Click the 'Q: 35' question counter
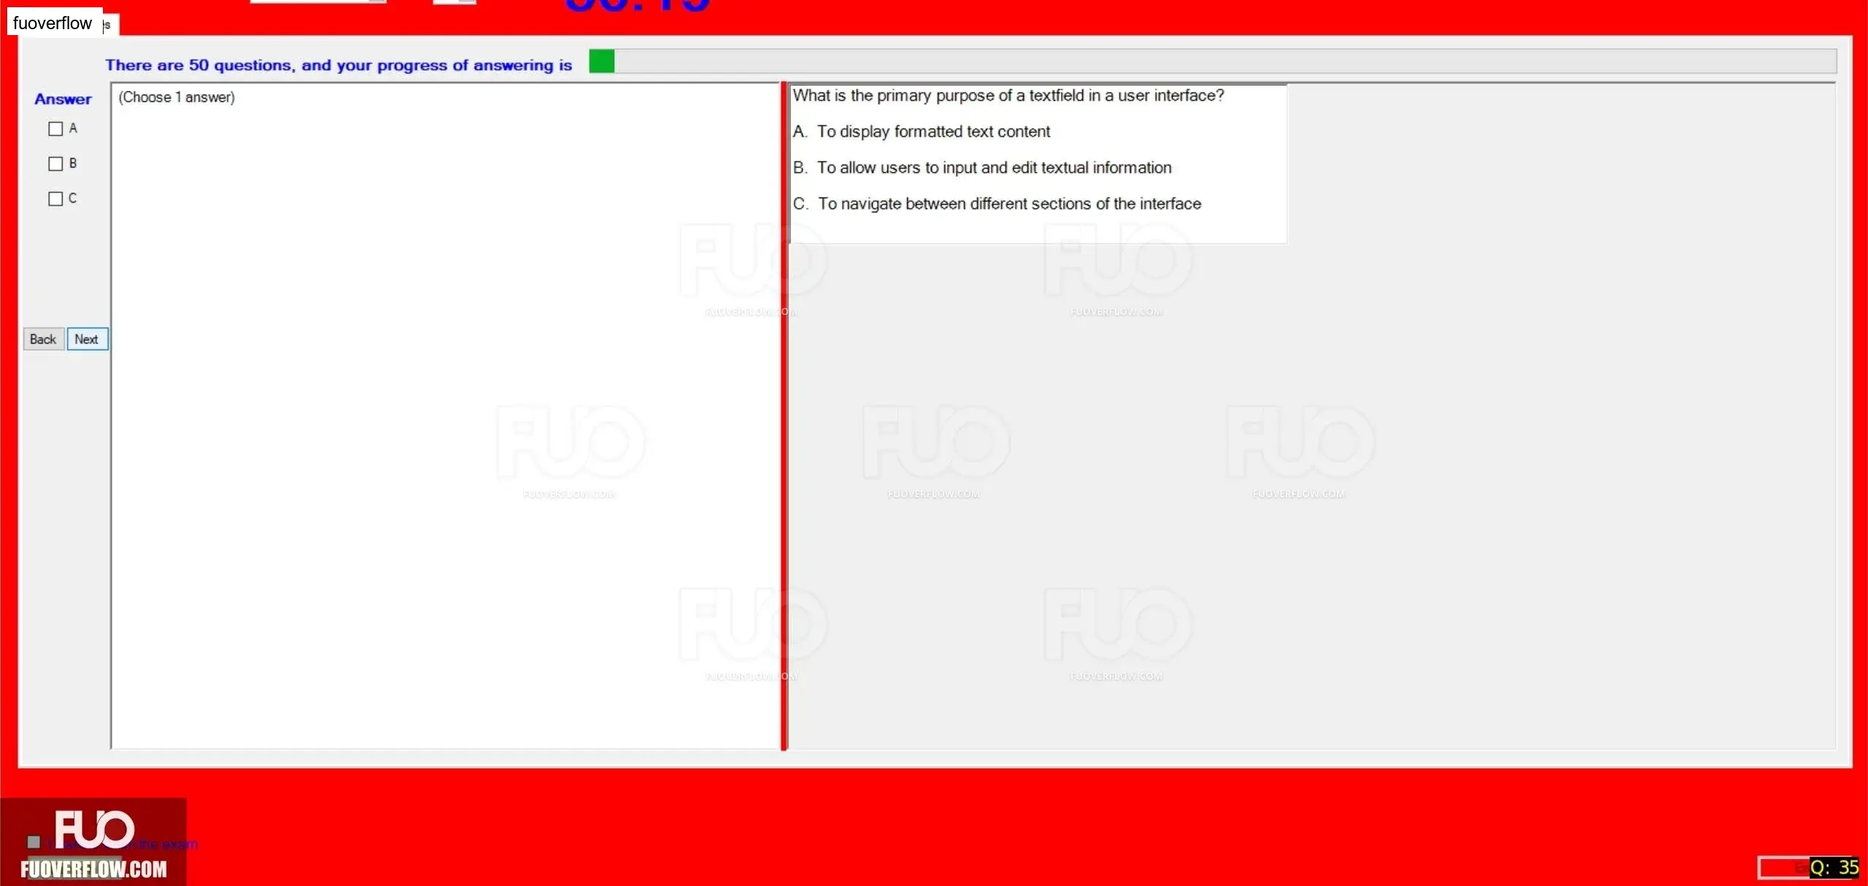This screenshot has width=1868, height=886. [x=1834, y=868]
